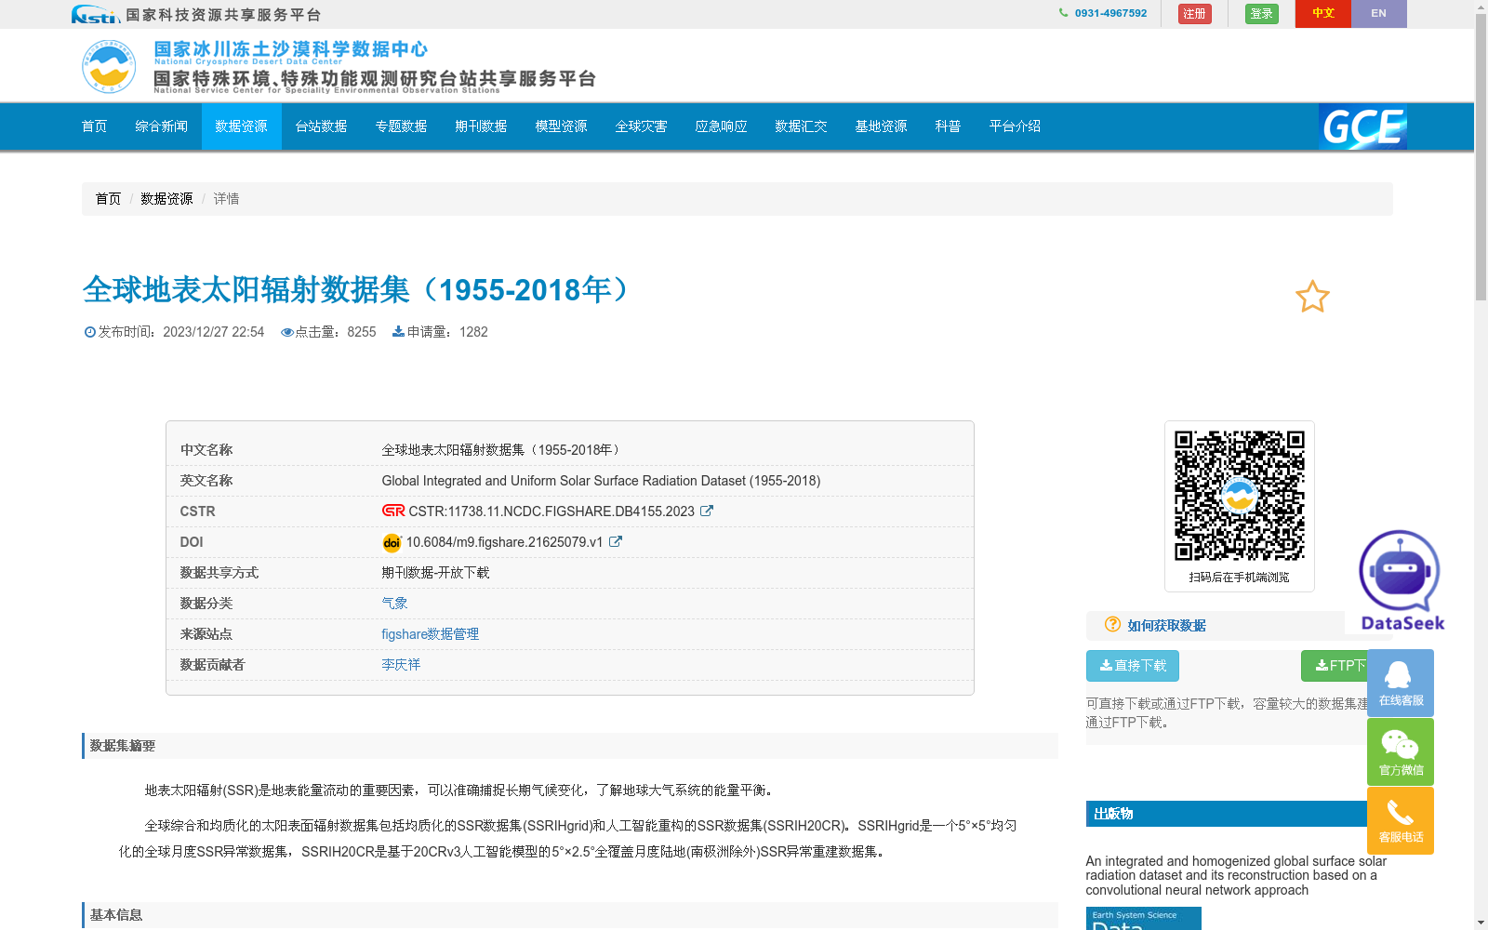Open the 首页 navigation menu item
Screen dimensions: 1488x930
point(95,126)
